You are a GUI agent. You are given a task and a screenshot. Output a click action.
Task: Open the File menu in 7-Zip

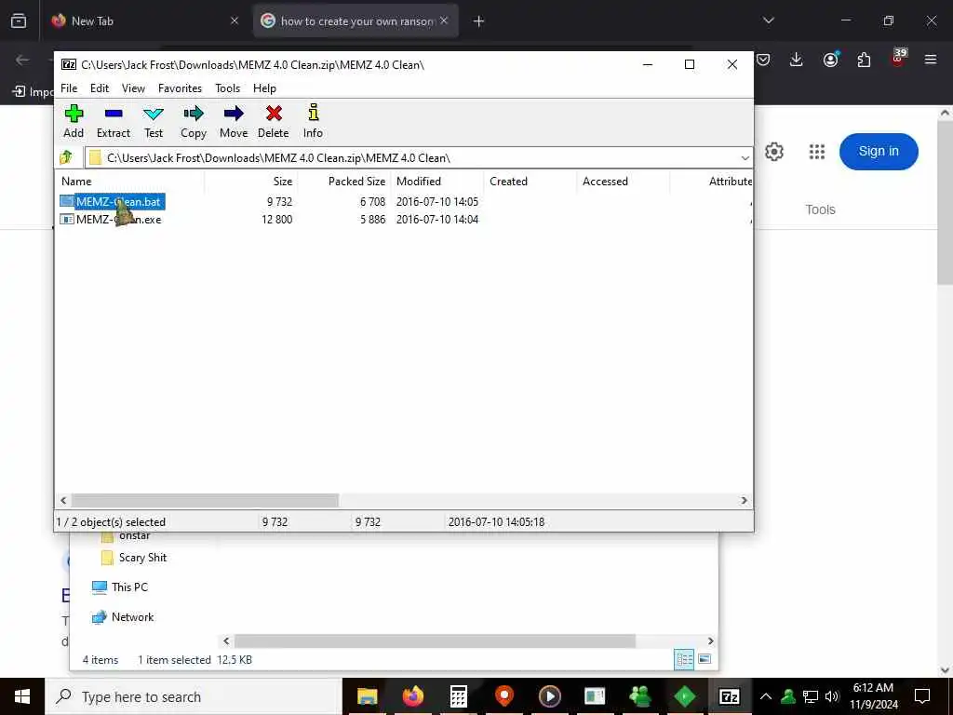[x=69, y=88]
